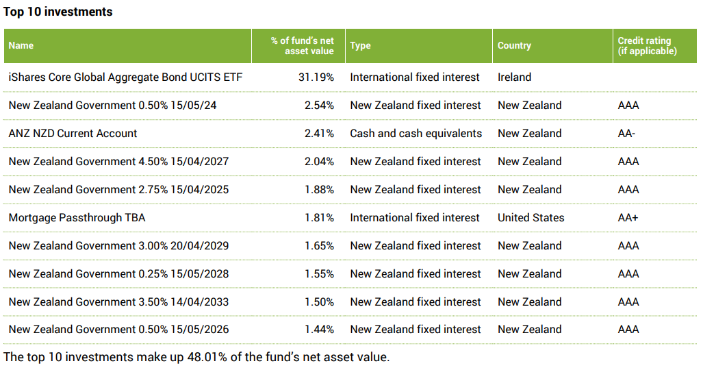Select the 'United States' country cell
Screen dimensions: 703x368
pos(531,218)
